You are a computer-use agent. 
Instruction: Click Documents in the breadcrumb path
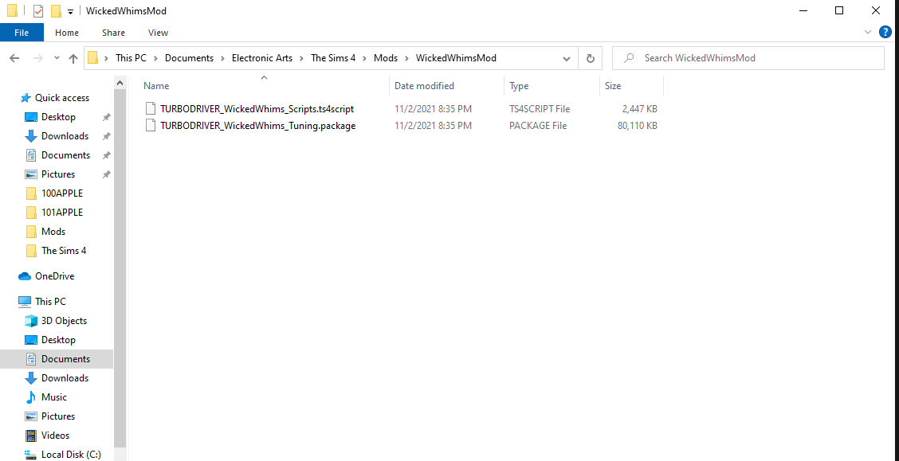[189, 58]
